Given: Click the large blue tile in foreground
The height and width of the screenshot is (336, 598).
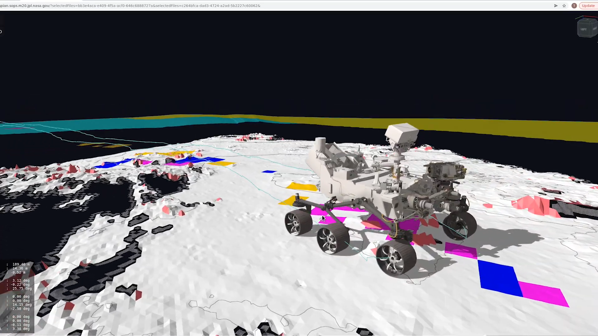Looking at the screenshot, I should click(x=498, y=278).
